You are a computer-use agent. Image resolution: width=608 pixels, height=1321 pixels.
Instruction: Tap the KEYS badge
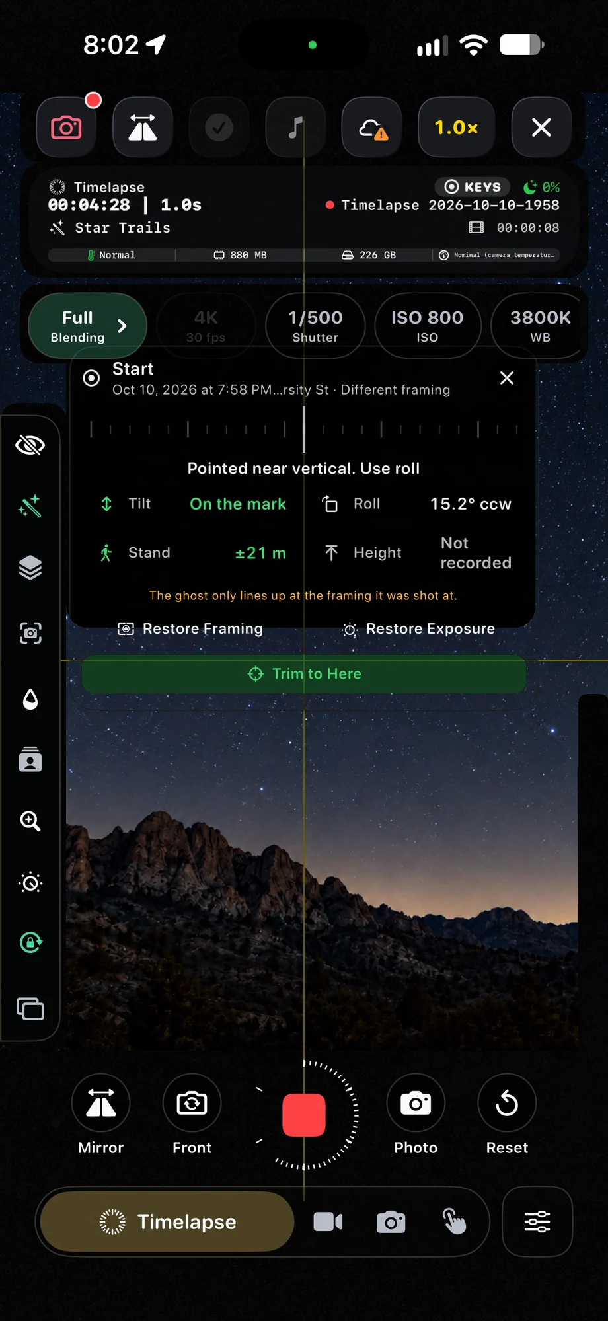click(473, 187)
